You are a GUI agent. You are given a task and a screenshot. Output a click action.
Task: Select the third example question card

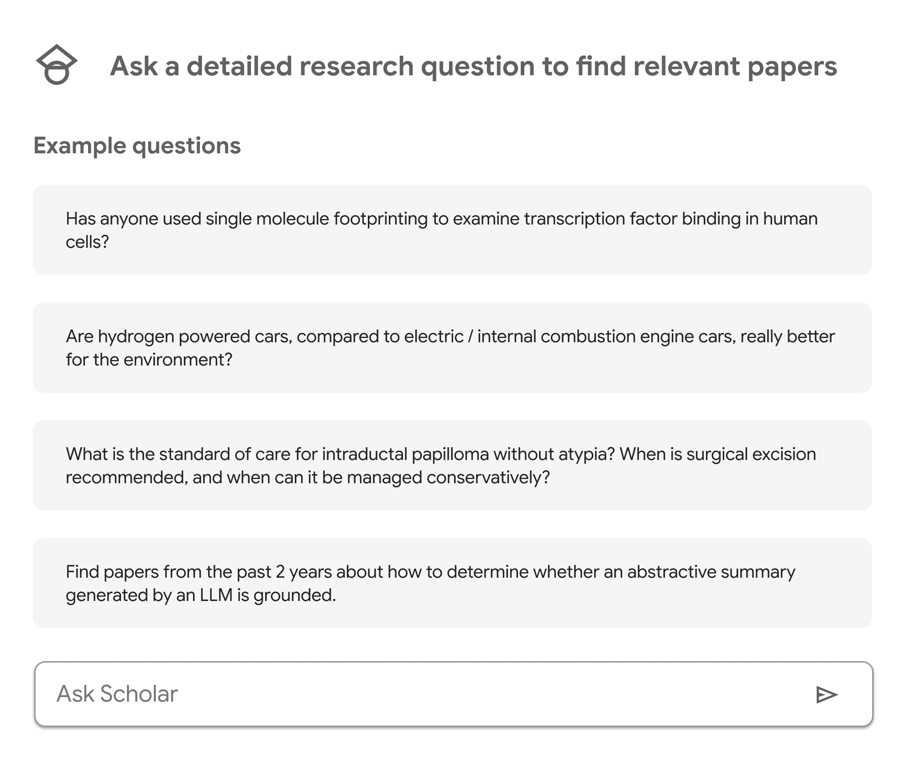click(x=452, y=465)
